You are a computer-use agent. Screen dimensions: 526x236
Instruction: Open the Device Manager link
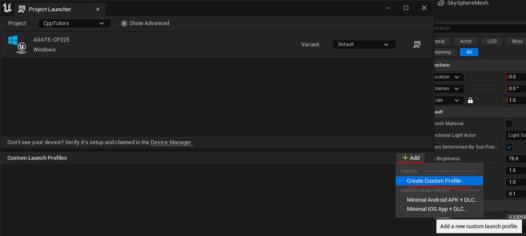[171, 142]
